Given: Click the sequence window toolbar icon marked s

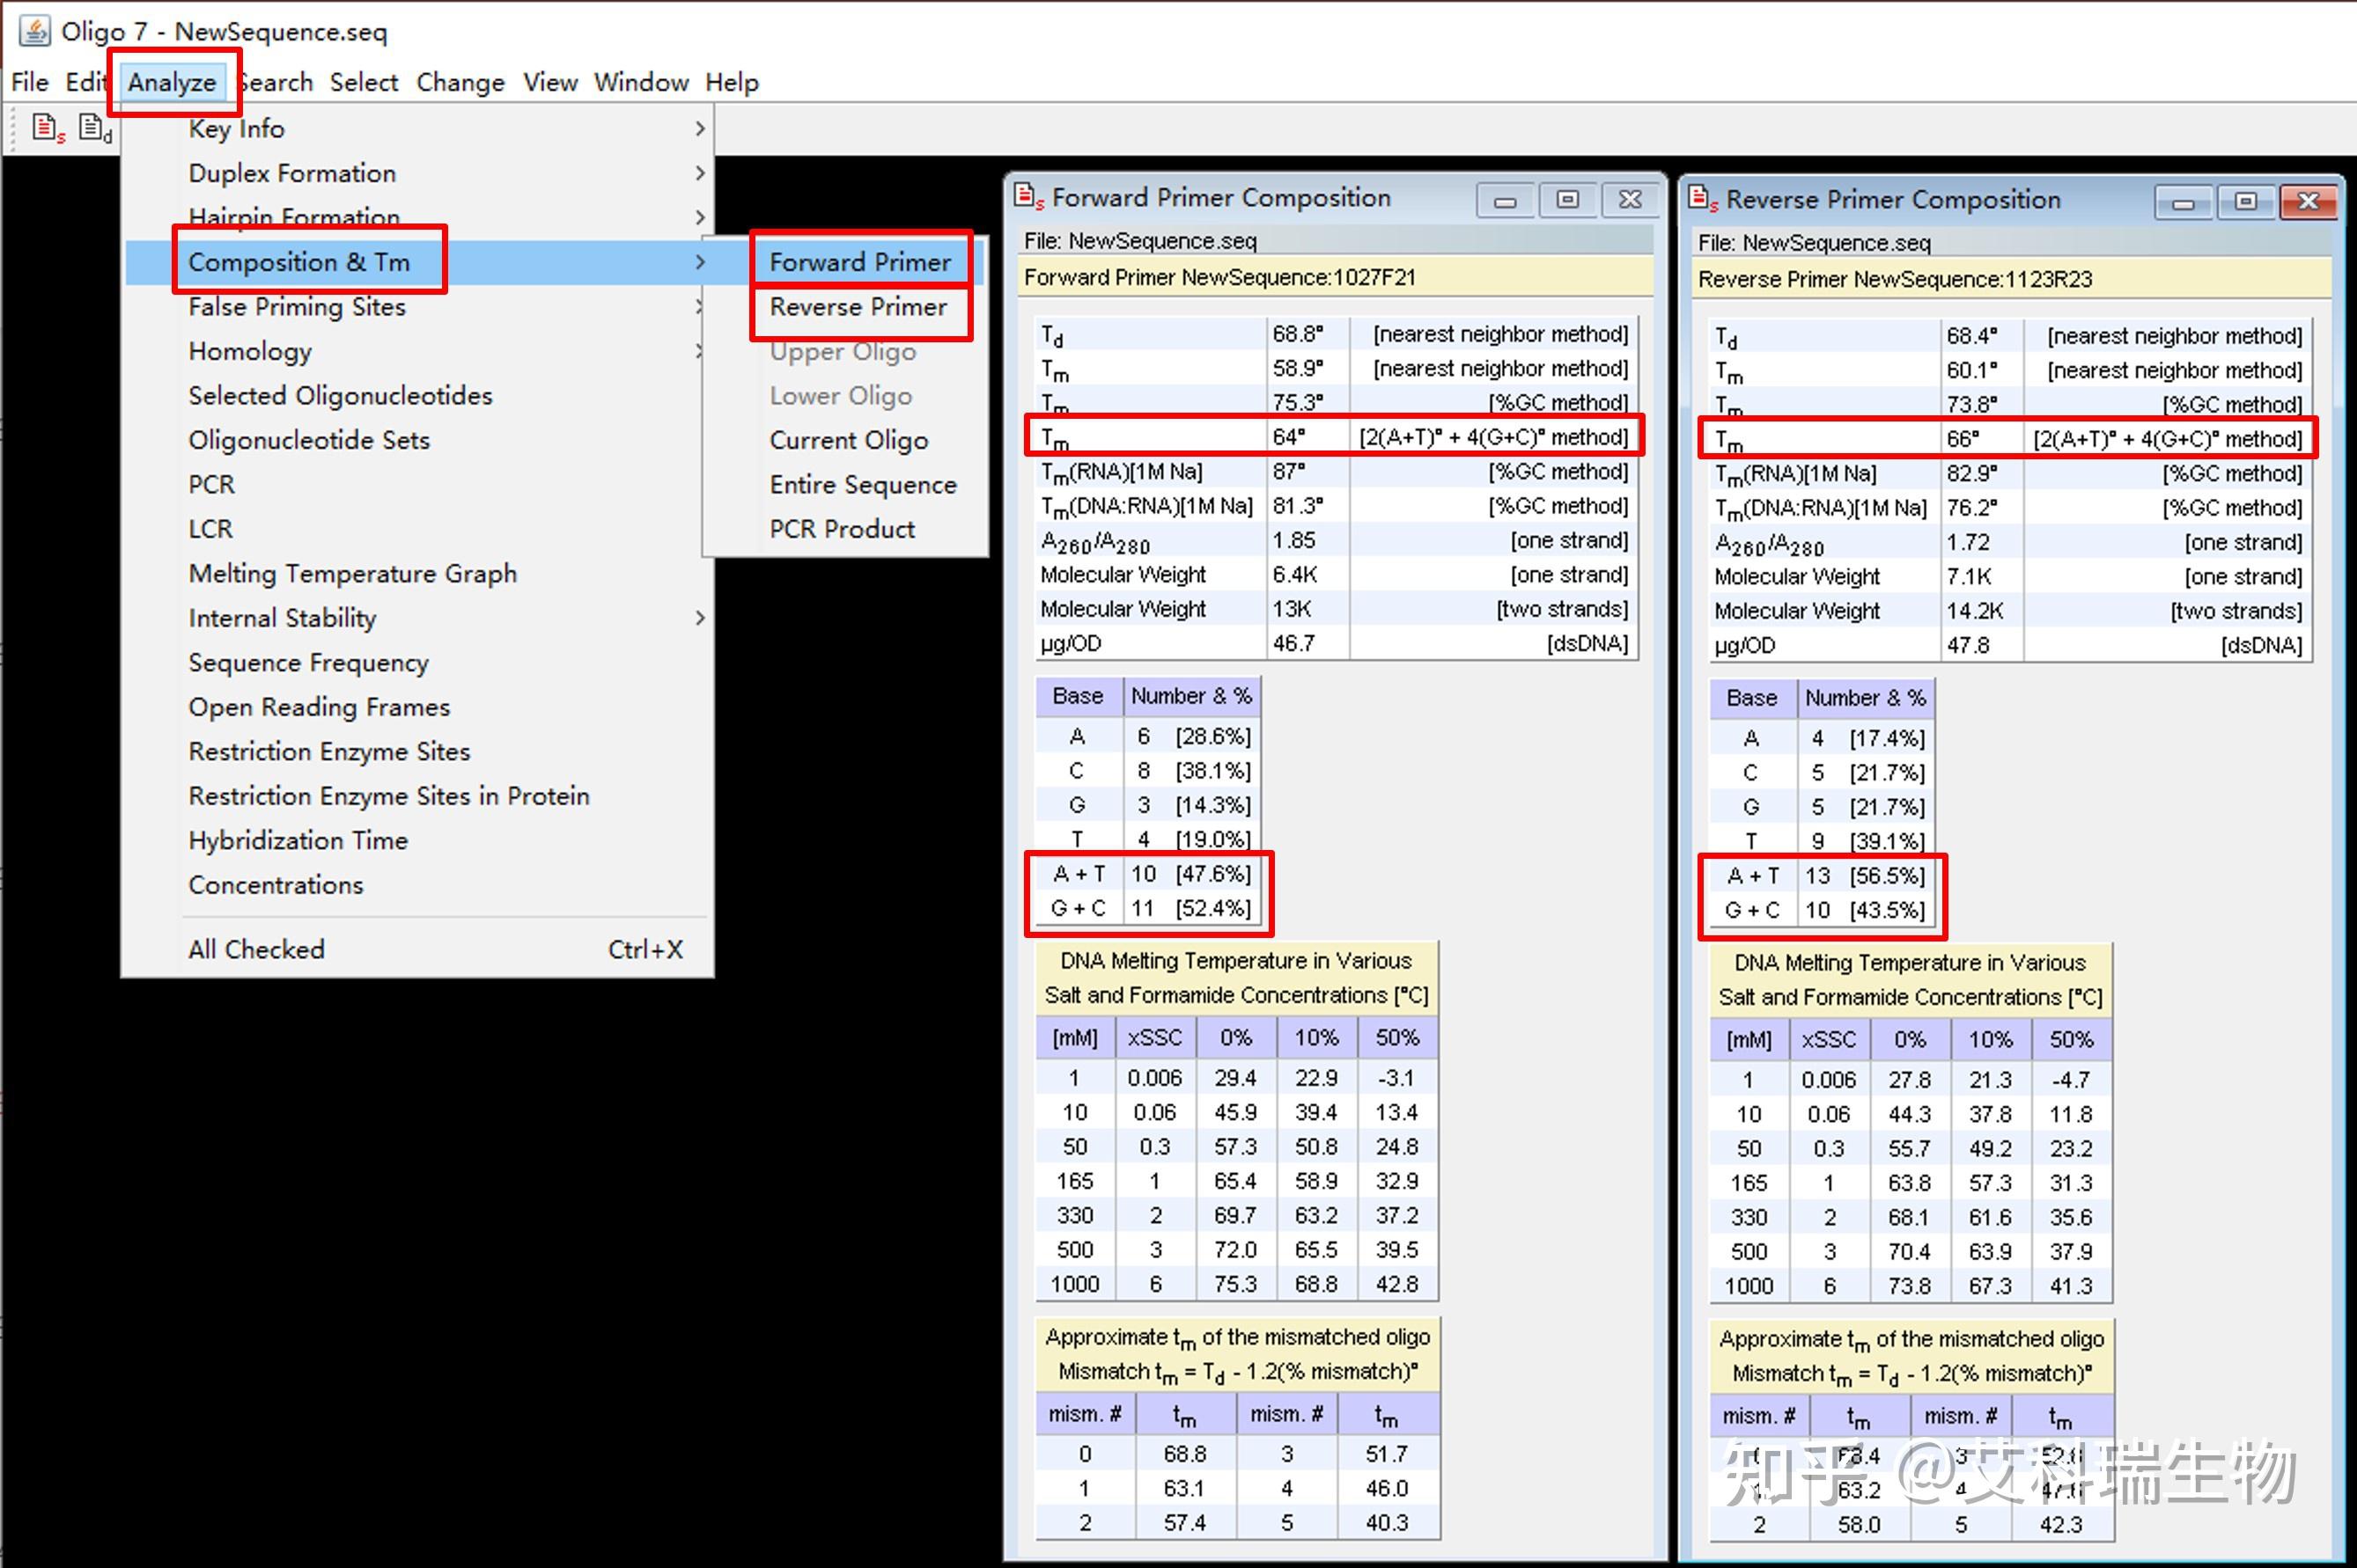Looking at the screenshot, I should coord(48,129).
